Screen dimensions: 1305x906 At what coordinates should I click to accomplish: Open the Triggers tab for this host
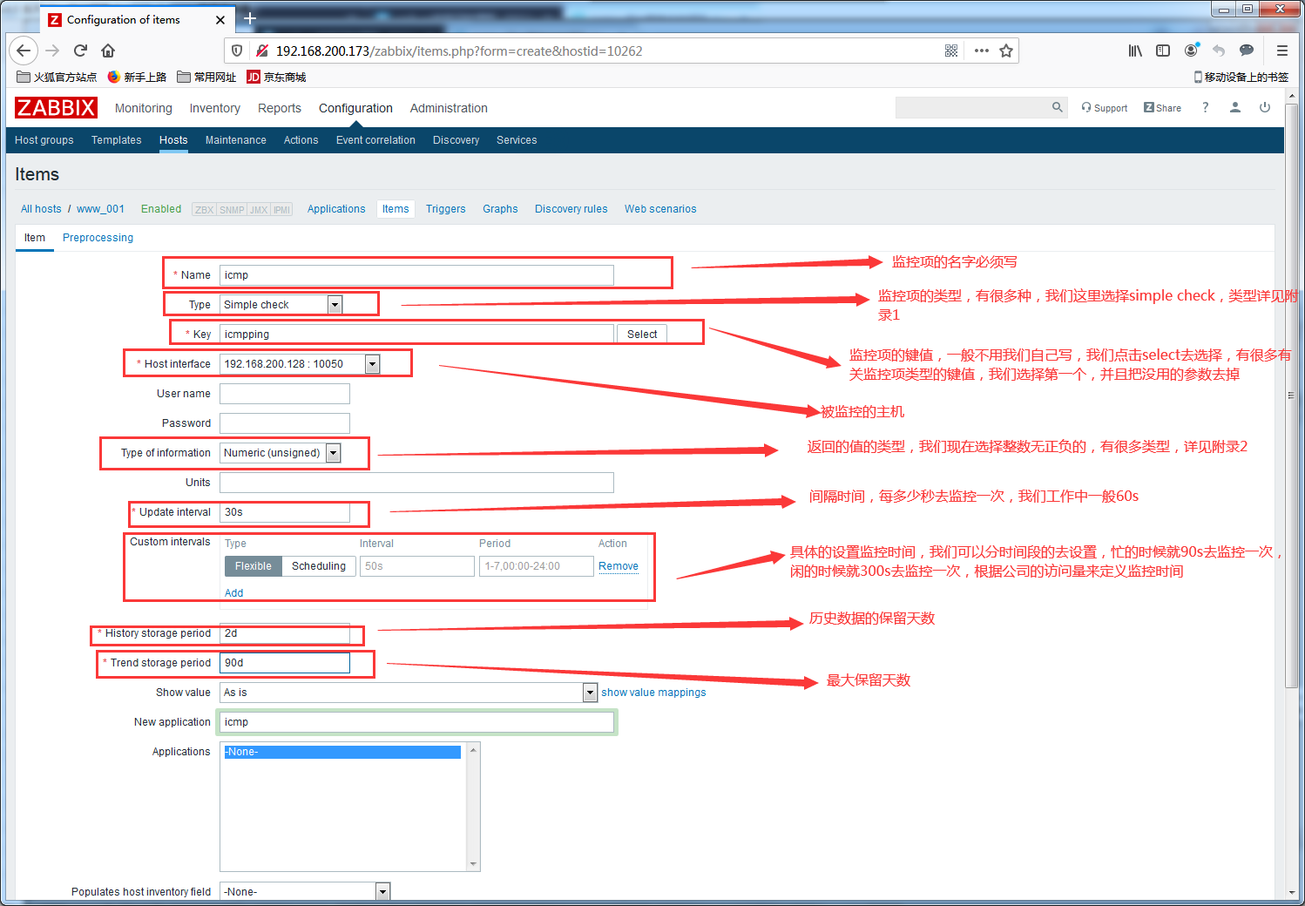pos(445,209)
